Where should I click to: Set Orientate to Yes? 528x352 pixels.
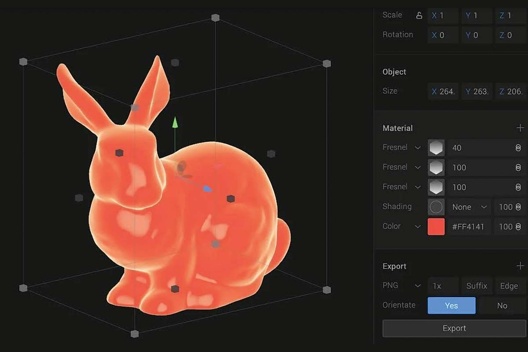451,305
